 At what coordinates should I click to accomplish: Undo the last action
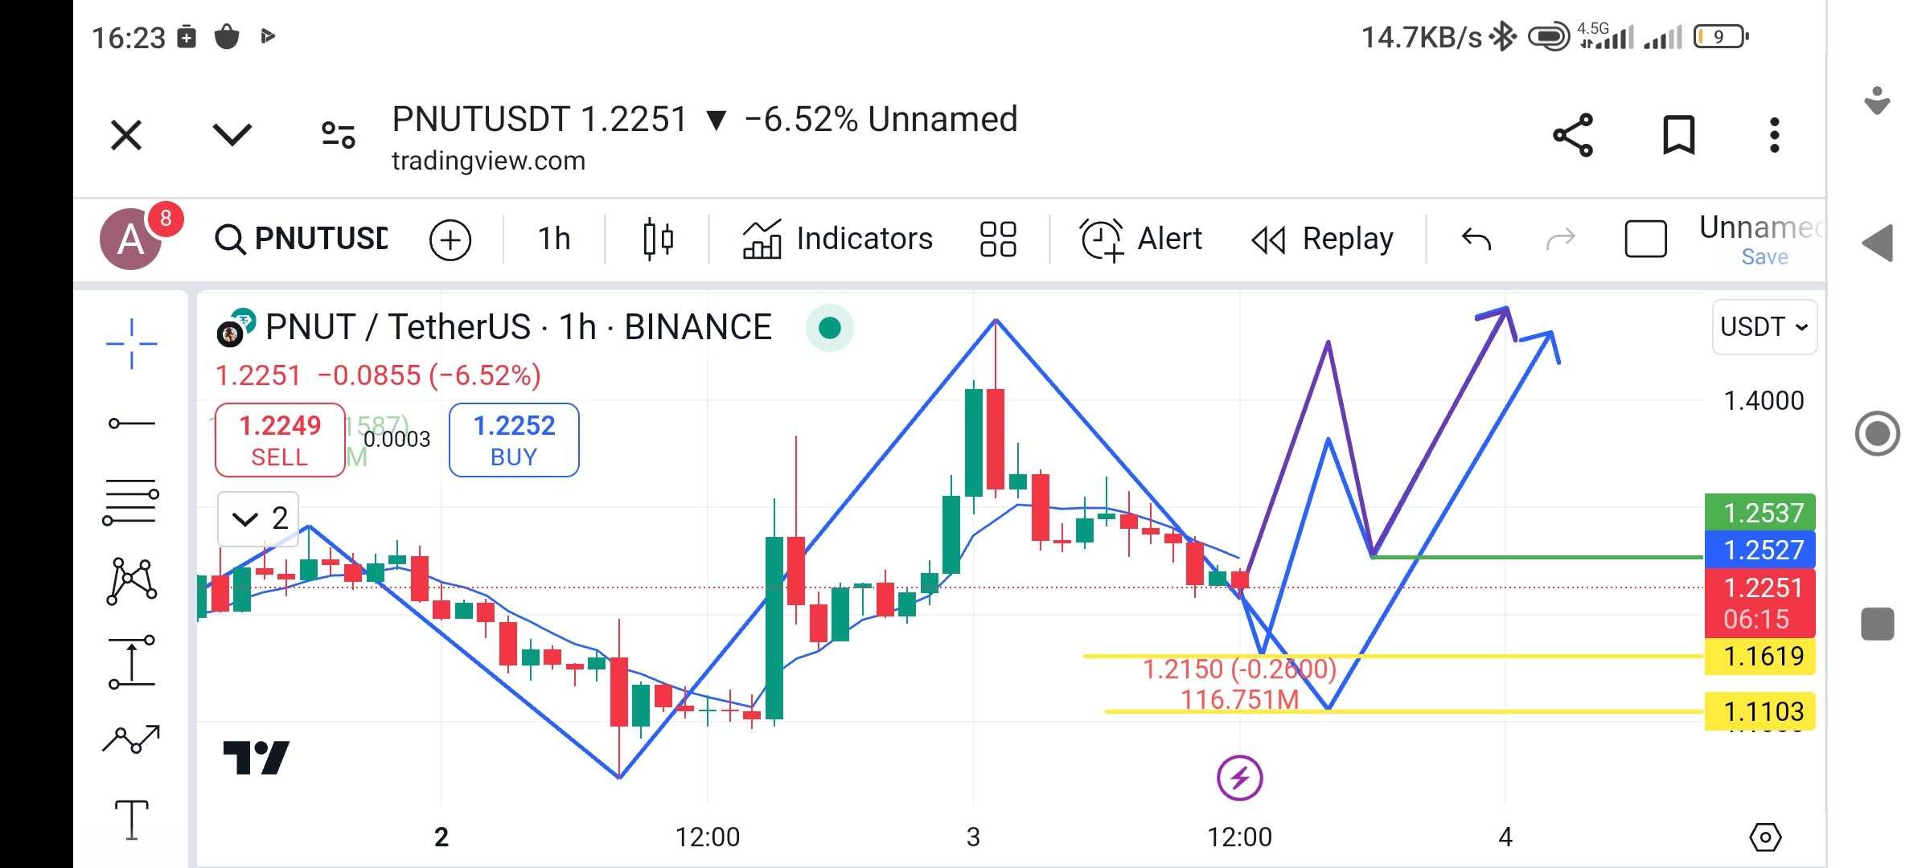(x=1476, y=239)
